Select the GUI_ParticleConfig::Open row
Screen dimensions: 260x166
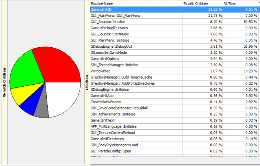tap(175, 151)
